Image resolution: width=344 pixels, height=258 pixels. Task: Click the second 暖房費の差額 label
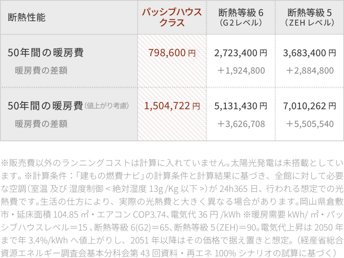41,124
